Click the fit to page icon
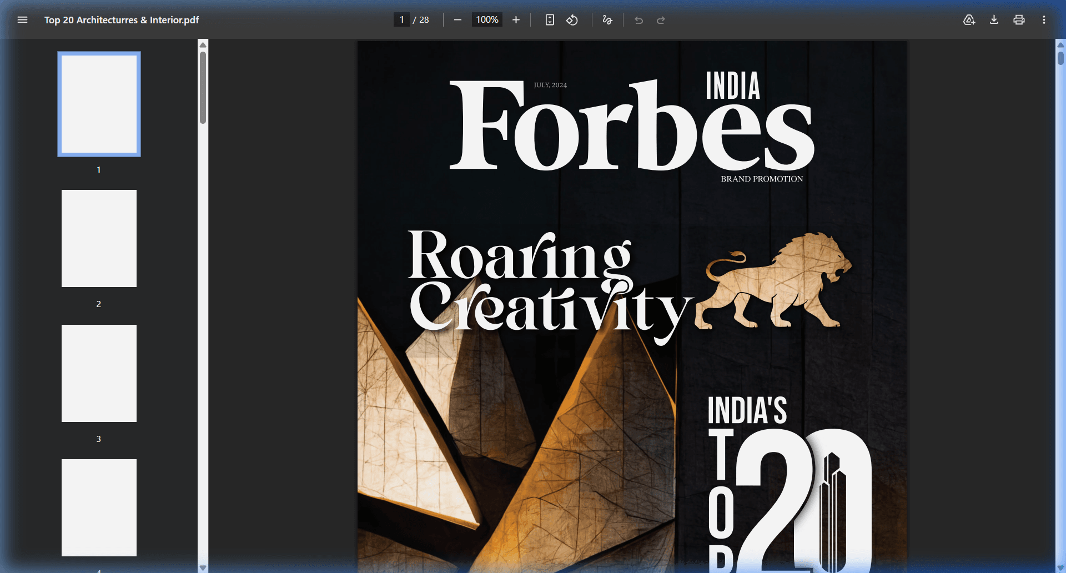 [550, 20]
